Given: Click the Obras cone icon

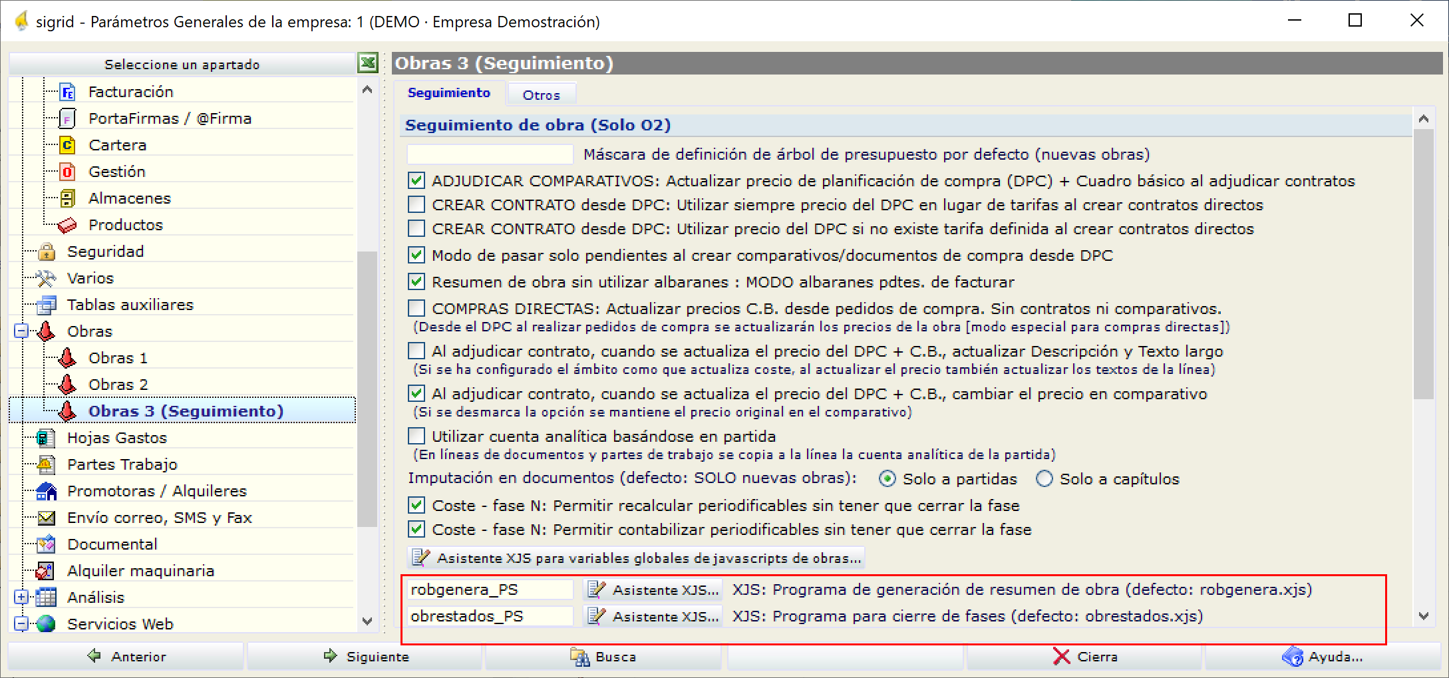Looking at the screenshot, I should (47, 331).
